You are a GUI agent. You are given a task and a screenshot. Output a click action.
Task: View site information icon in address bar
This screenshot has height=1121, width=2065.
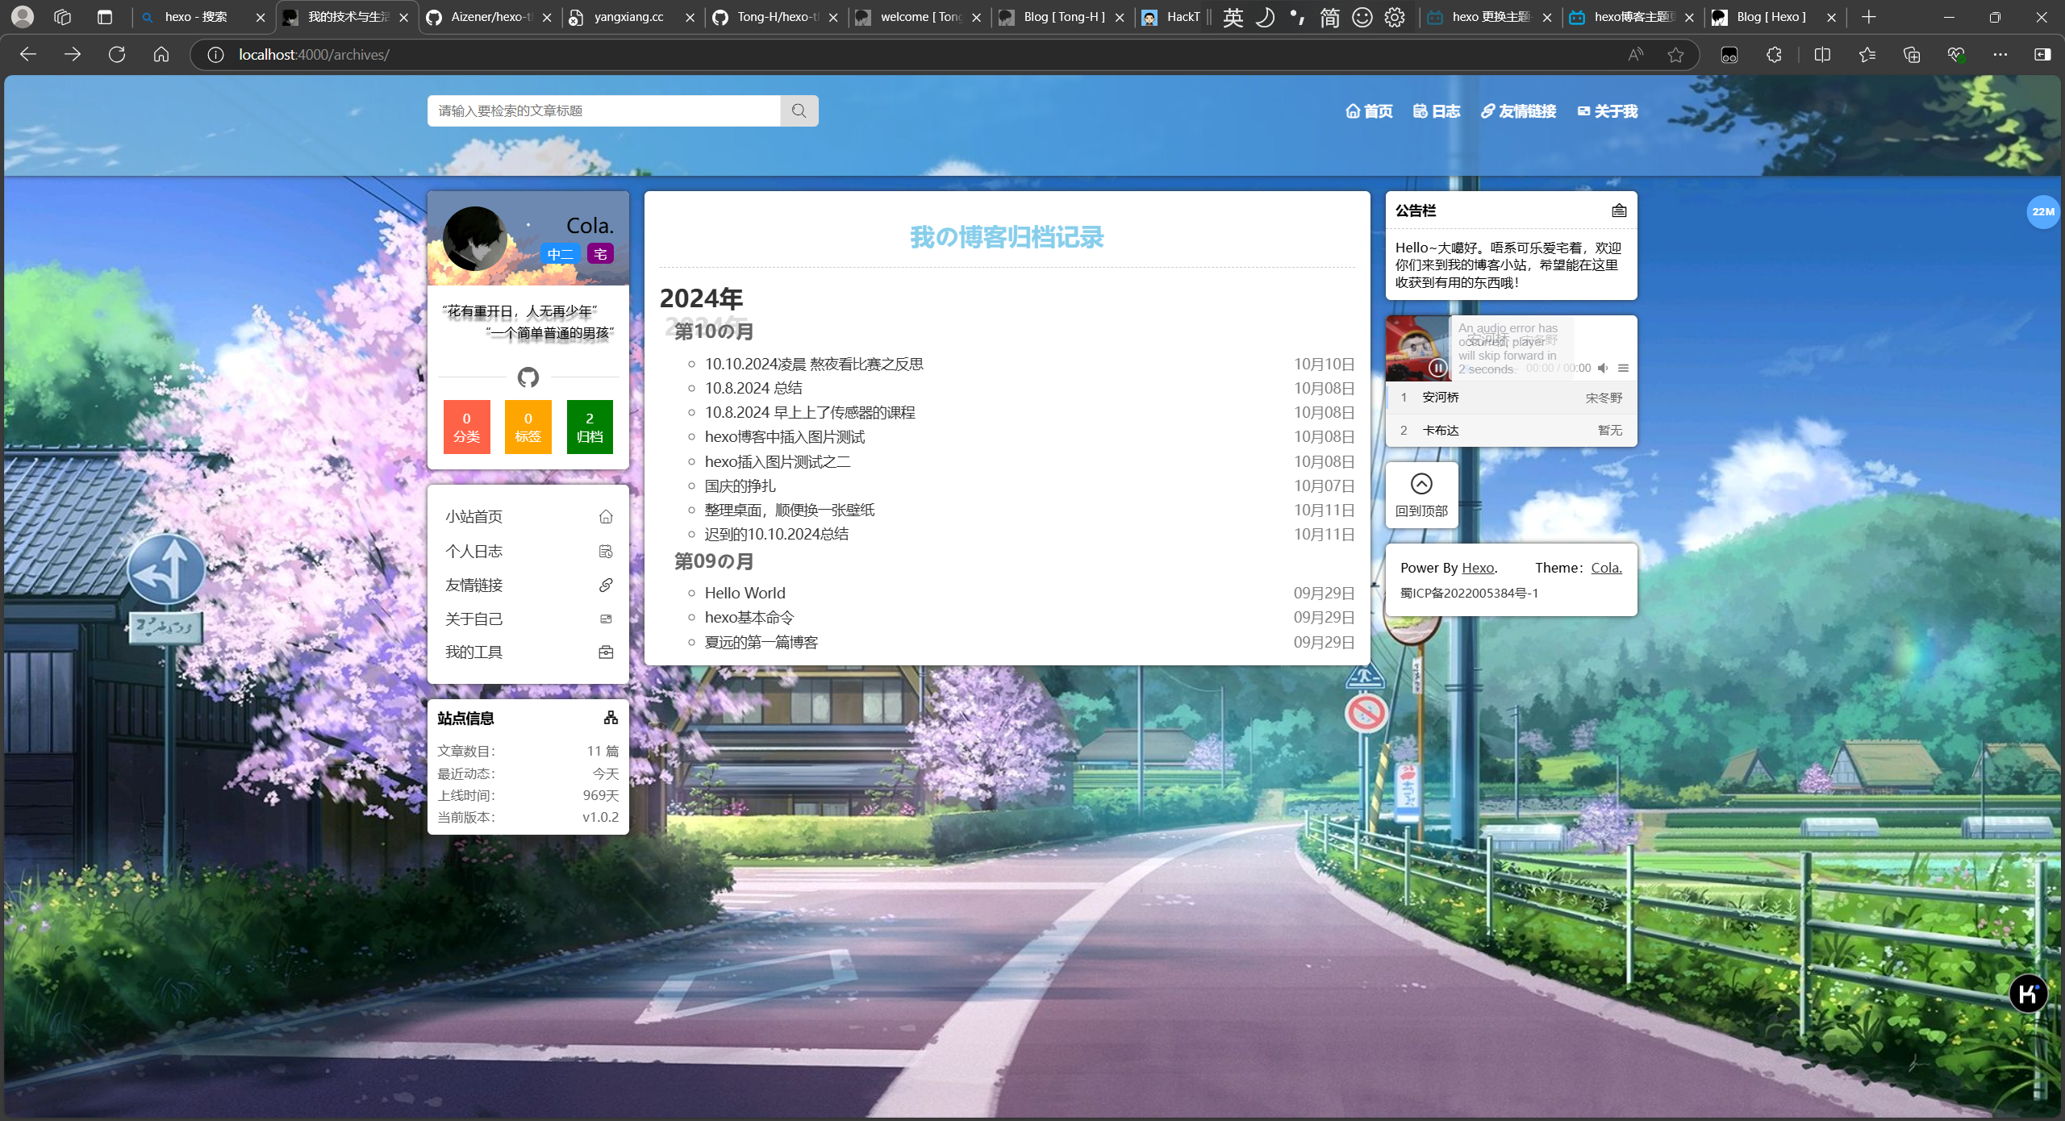(215, 55)
